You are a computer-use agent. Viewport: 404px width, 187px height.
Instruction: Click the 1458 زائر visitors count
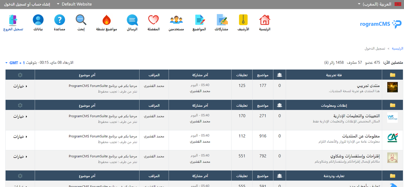click(x=334, y=63)
